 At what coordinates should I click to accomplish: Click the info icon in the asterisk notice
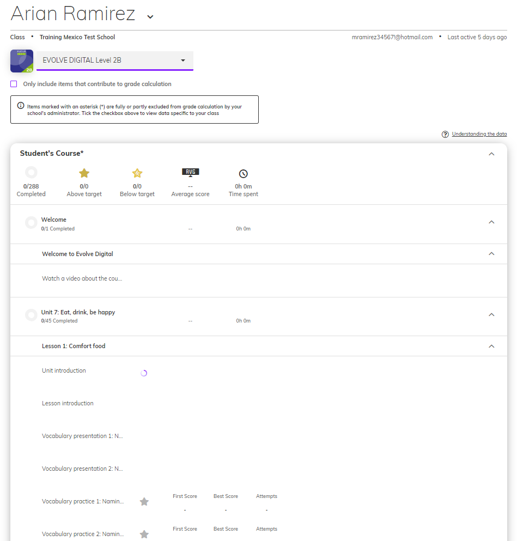click(x=21, y=106)
